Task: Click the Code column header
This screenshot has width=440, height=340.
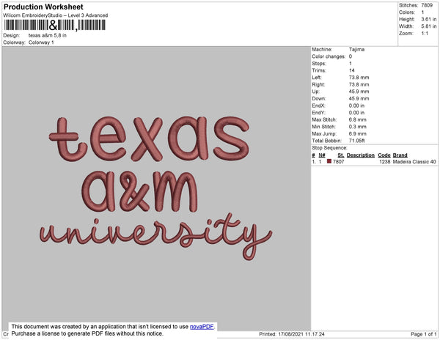Action: click(x=384, y=155)
